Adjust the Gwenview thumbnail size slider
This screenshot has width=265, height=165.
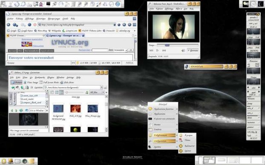pyautogui.click(x=75, y=92)
